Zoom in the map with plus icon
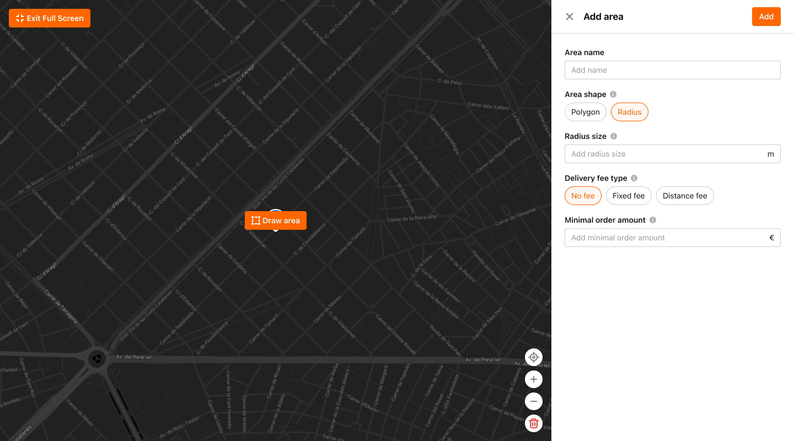 coord(534,379)
